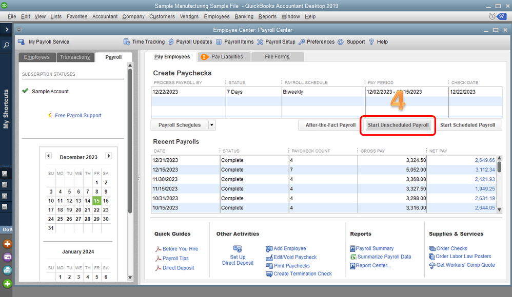Click Start Scheduled Payroll button
The width and height of the screenshot is (512, 297).
[467, 125]
